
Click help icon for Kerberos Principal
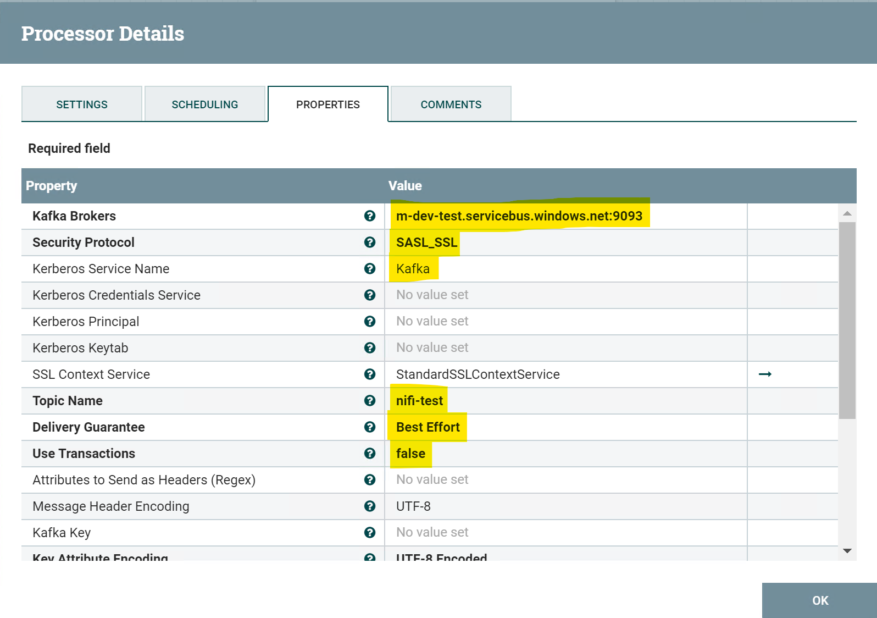pyautogui.click(x=370, y=322)
